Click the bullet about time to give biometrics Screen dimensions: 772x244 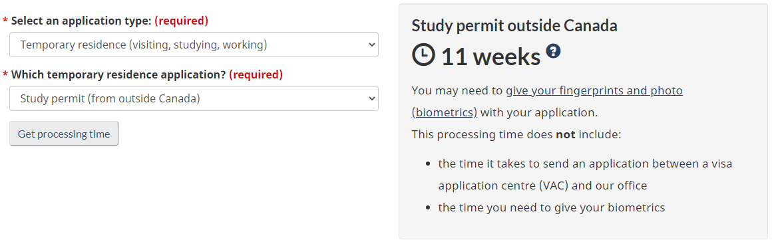[552, 207]
